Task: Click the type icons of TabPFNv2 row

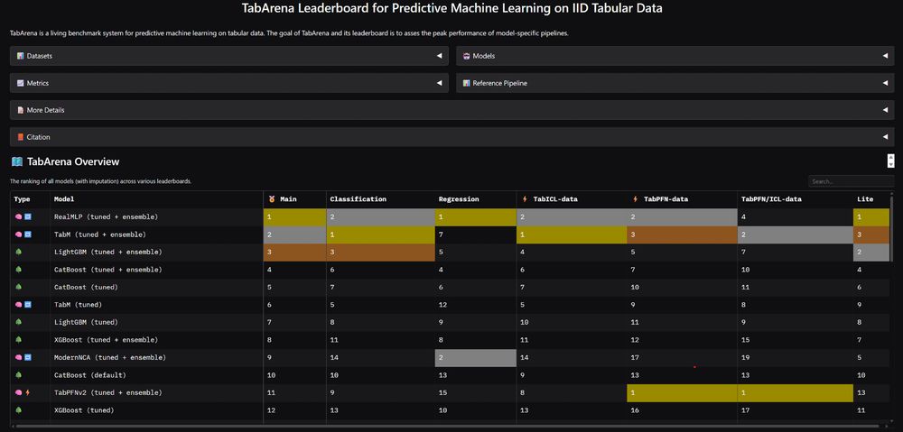Action: pyautogui.click(x=23, y=392)
